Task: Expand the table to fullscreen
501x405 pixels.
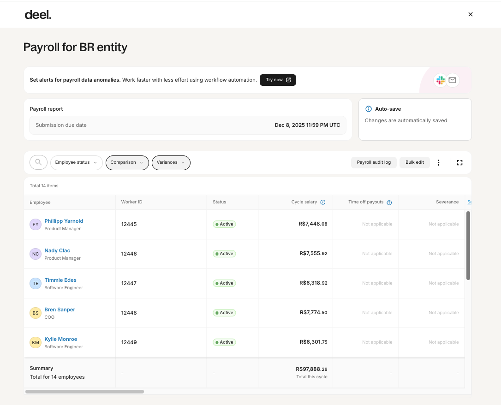Action: (460, 162)
